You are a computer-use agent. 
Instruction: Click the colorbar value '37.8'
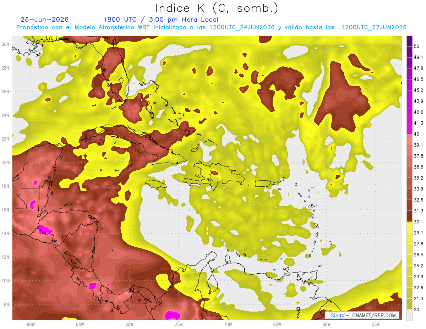tap(419, 156)
